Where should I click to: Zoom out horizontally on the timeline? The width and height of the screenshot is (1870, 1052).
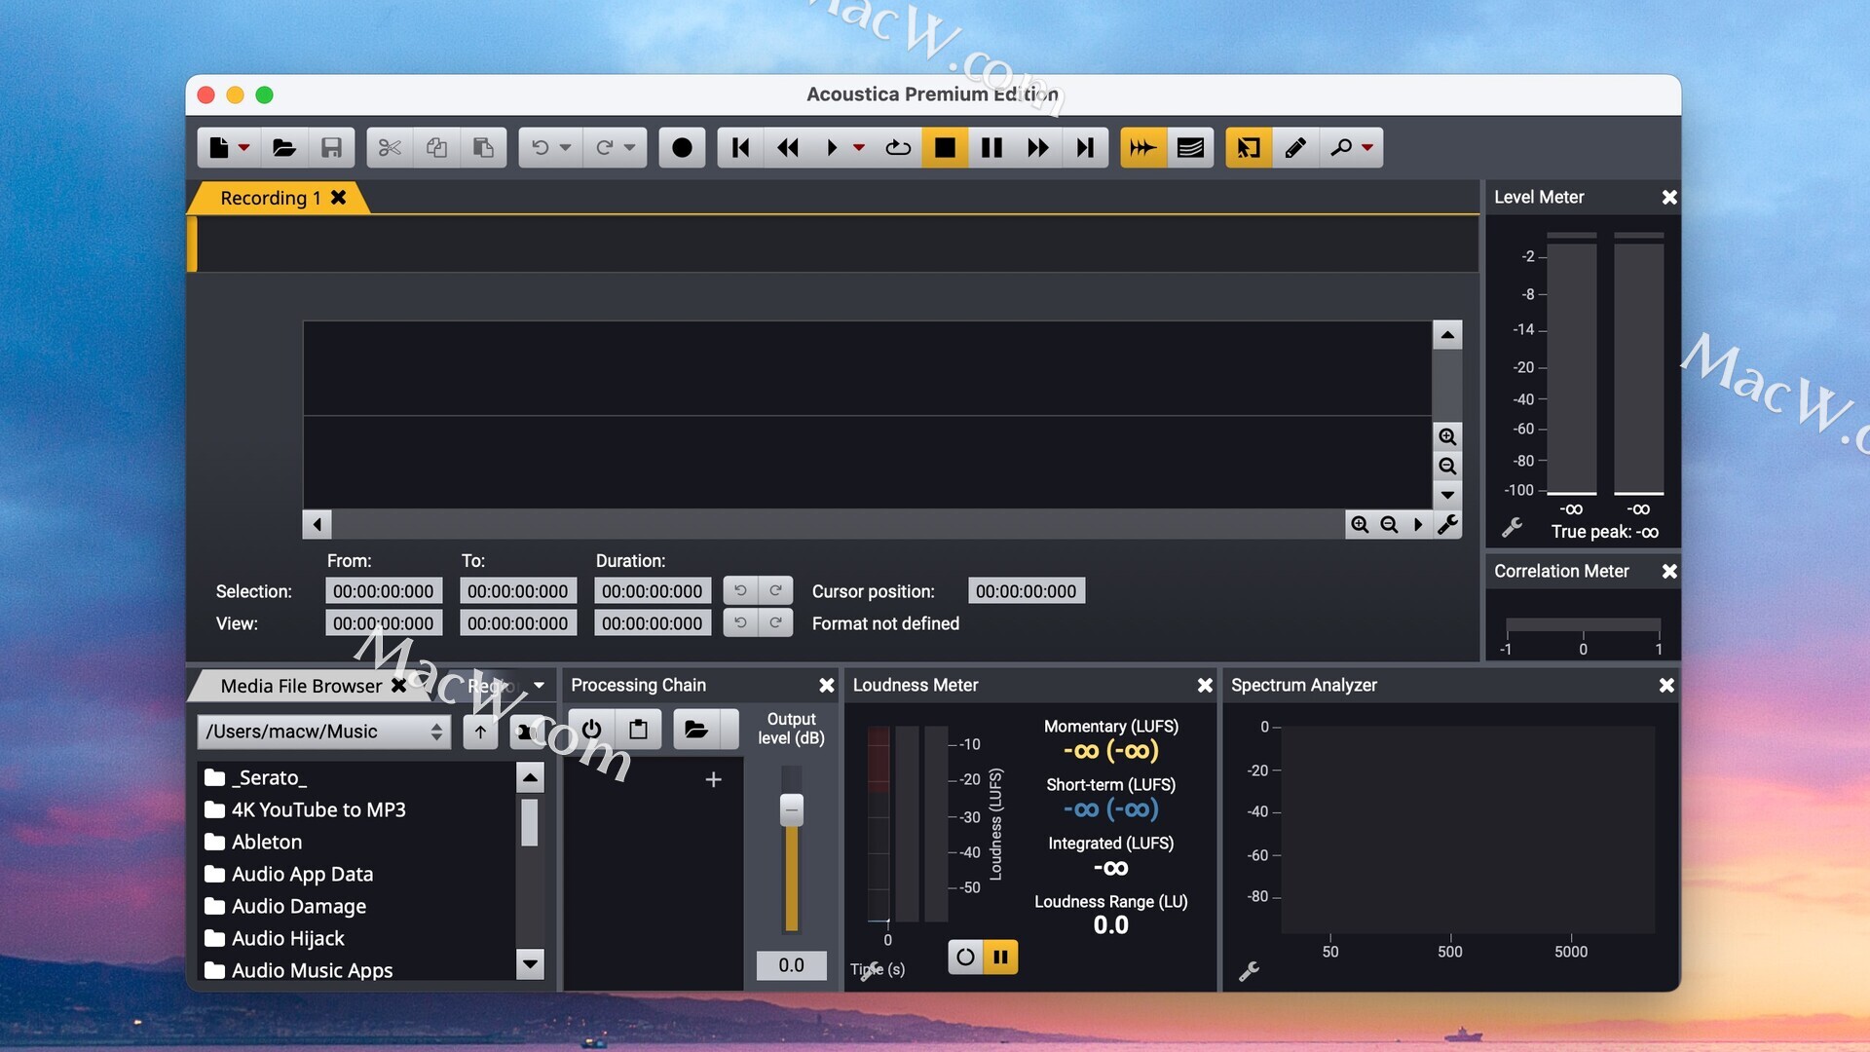1389,524
